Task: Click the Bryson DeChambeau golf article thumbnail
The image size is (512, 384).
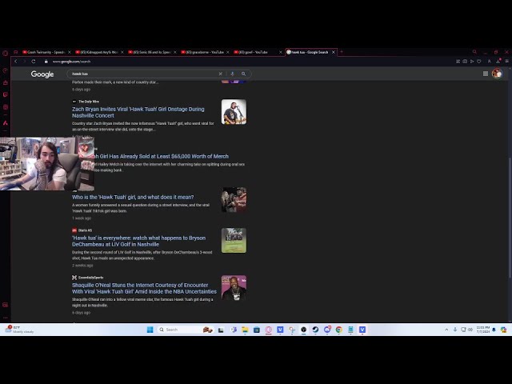Action: point(234,240)
